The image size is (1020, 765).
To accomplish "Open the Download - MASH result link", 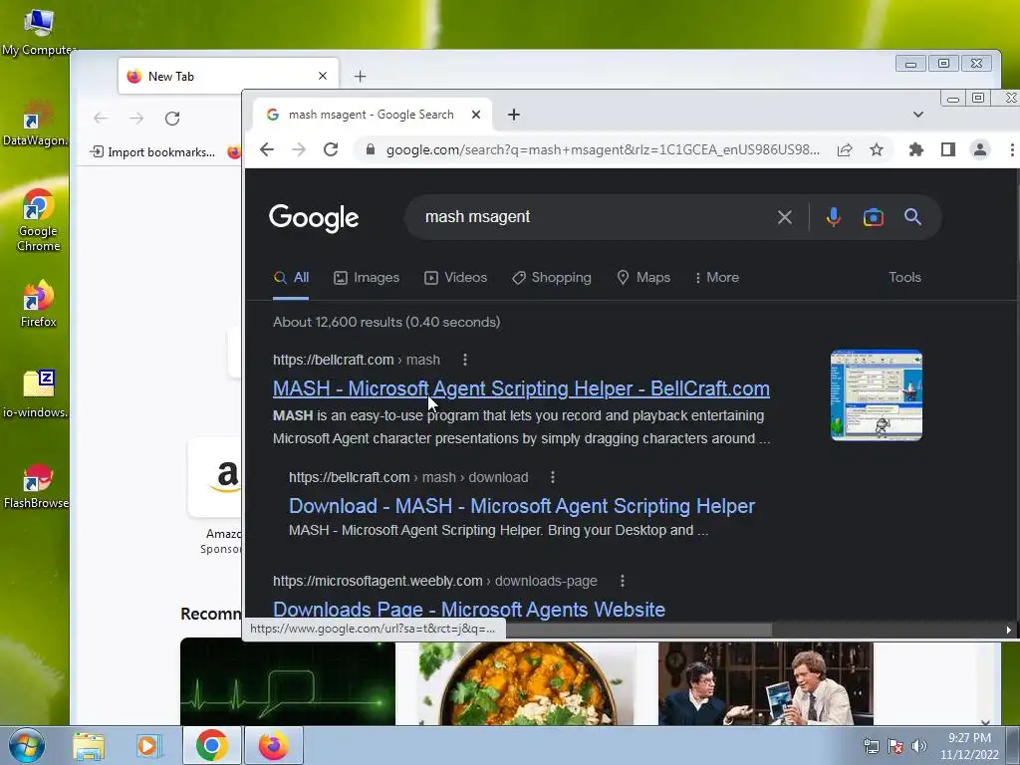I will [522, 506].
